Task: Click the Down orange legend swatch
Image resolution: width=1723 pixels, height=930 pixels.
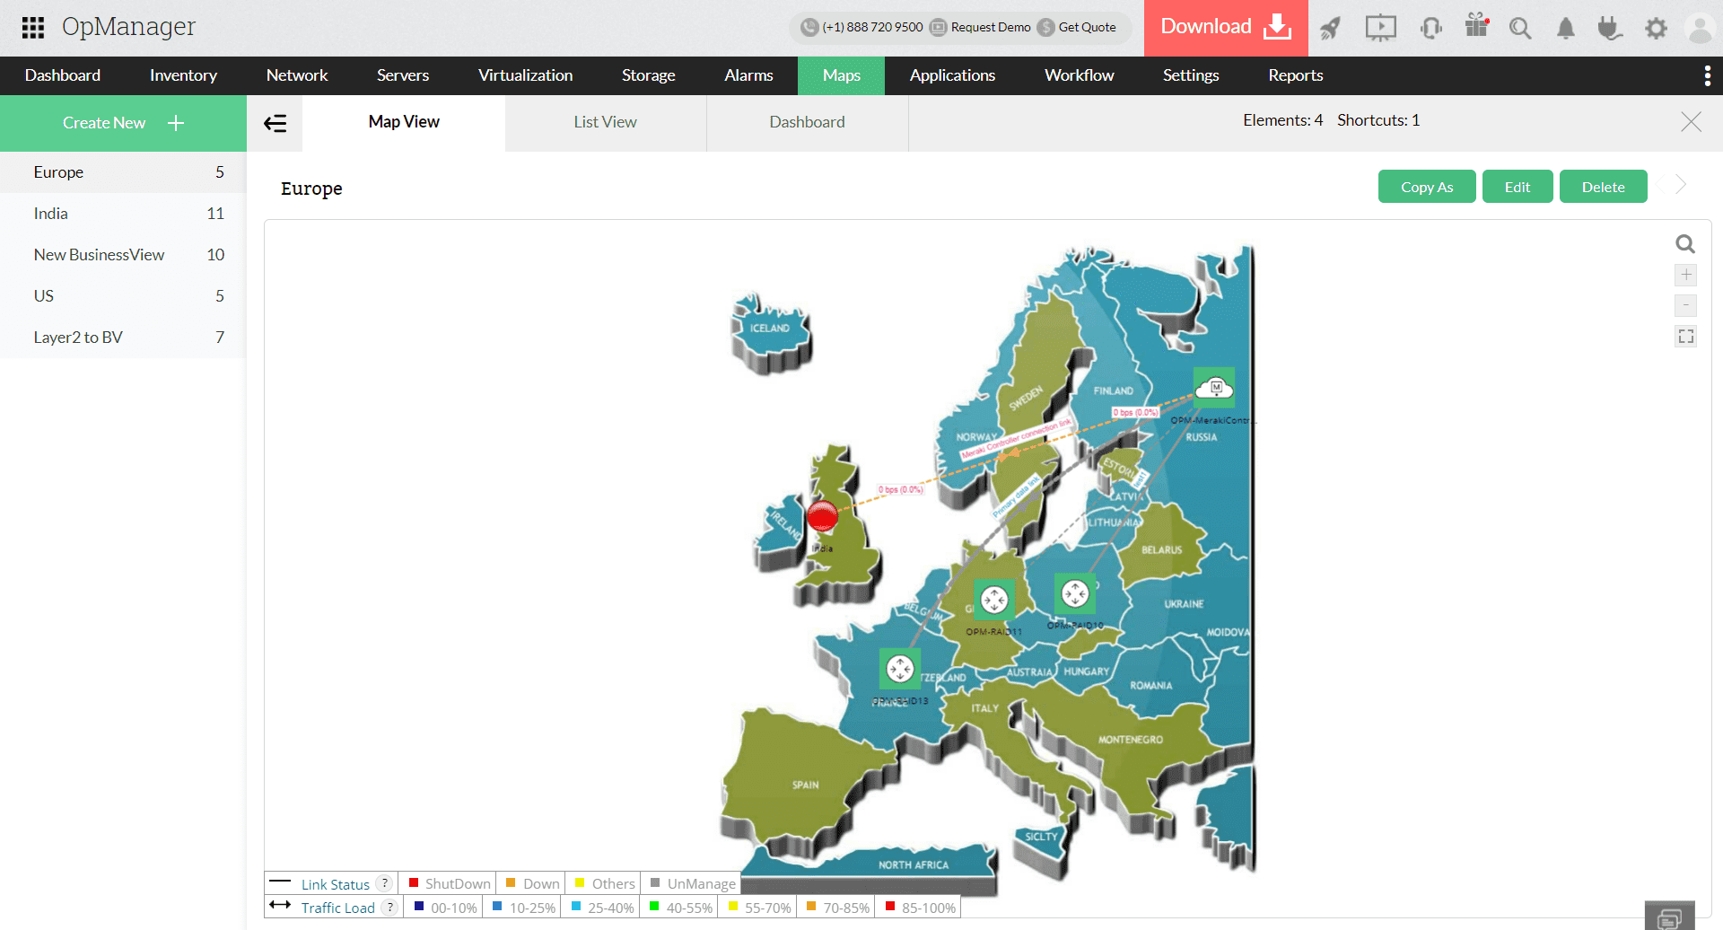Action: point(511,883)
